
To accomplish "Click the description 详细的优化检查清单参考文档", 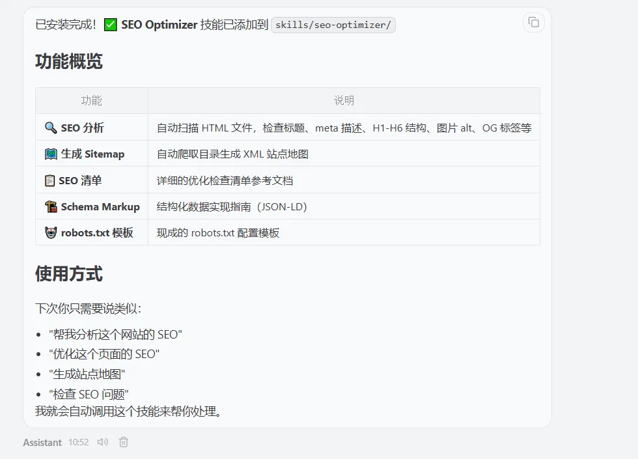I will pos(225,181).
